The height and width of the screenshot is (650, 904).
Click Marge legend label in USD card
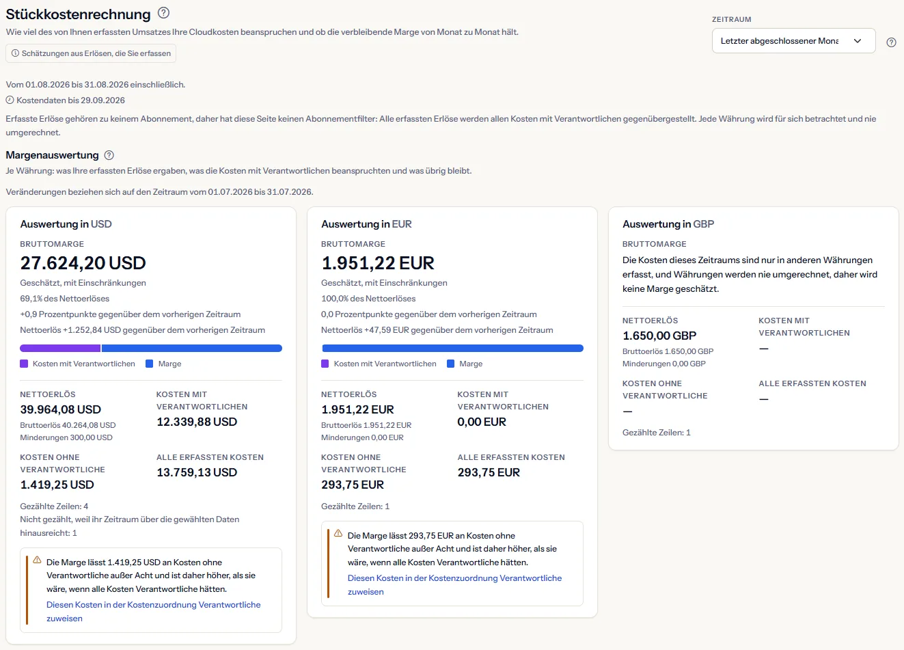tap(169, 364)
